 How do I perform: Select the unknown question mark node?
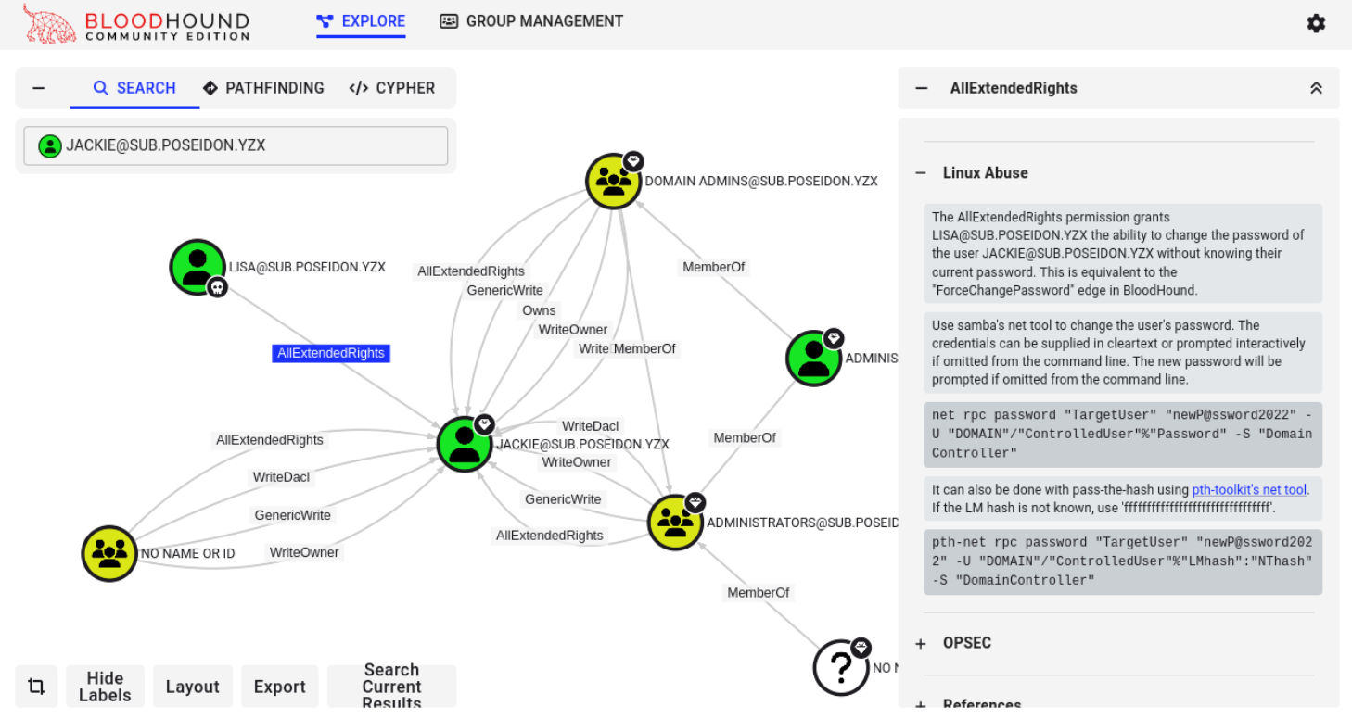click(840, 667)
